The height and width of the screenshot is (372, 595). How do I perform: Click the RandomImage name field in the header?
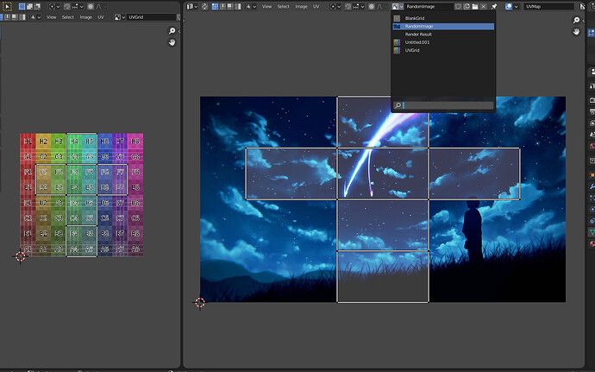[429, 6]
